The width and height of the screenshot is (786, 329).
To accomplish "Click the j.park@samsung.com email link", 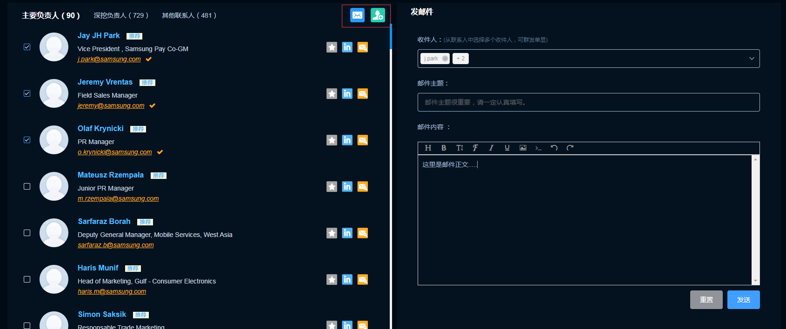I will tap(109, 59).
